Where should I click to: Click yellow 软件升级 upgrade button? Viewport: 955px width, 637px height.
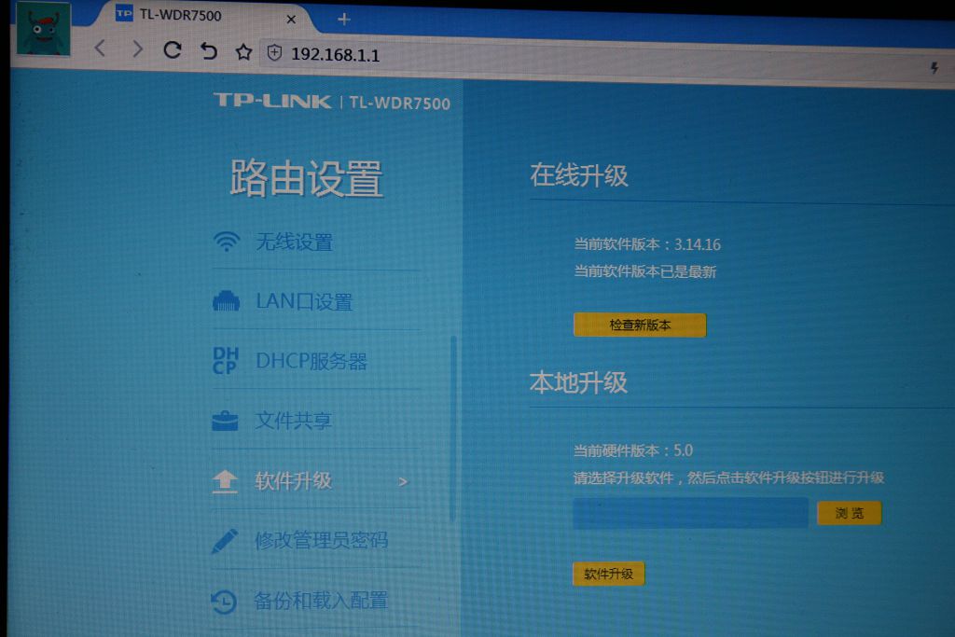click(x=608, y=574)
